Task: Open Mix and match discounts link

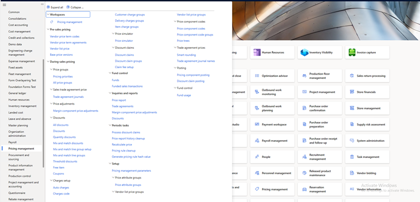Action: (x=68, y=143)
